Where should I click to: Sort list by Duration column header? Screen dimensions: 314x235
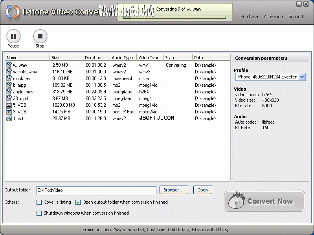(x=97, y=58)
